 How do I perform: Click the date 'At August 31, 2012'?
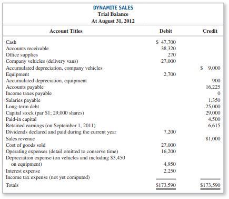113,21
